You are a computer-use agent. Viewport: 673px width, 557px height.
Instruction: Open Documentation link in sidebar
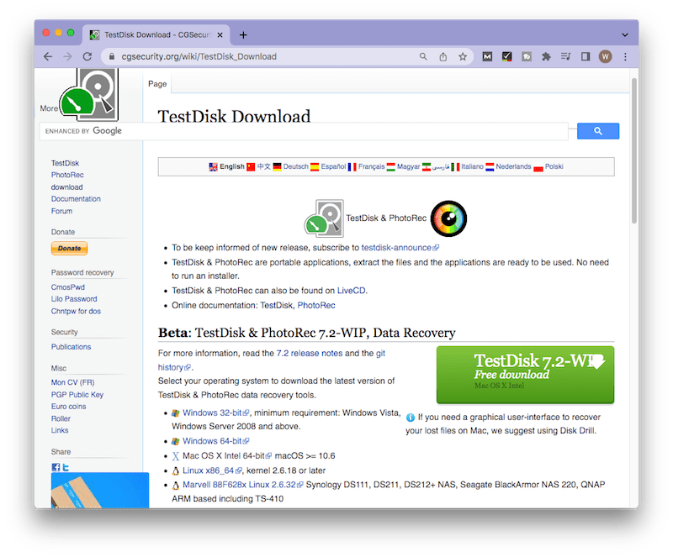click(76, 199)
